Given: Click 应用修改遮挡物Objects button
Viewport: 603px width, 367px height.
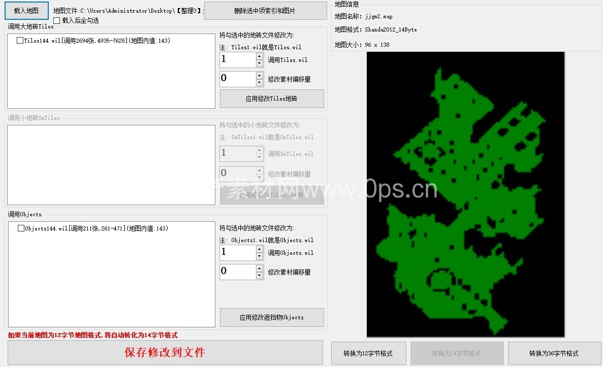Looking at the screenshot, I should pyautogui.click(x=271, y=317).
